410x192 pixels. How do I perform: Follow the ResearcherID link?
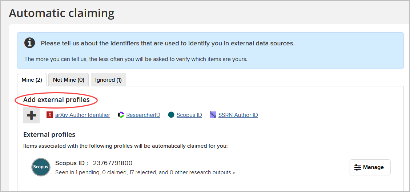click(143, 115)
